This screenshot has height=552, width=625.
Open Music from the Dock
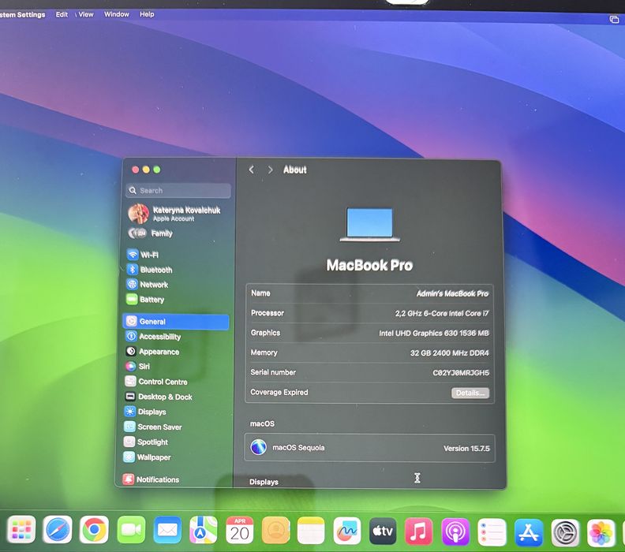(418, 531)
